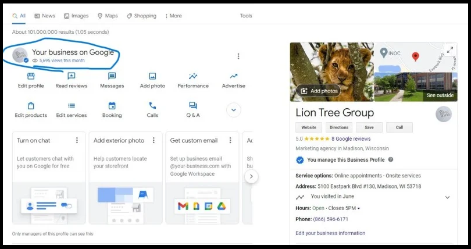Image resolution: width=471 pixels, height=249 pixels.
Task: Click the Directions button
Action: coord(339,127)
